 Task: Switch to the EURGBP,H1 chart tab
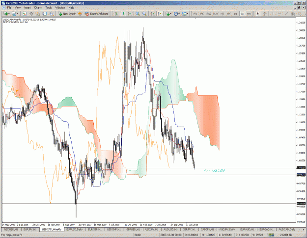pyautogui.click(x=95, y=229)
